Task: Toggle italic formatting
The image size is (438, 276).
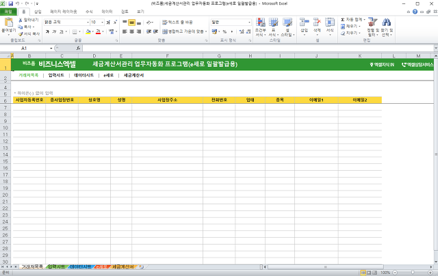Action: pos(54,32)
